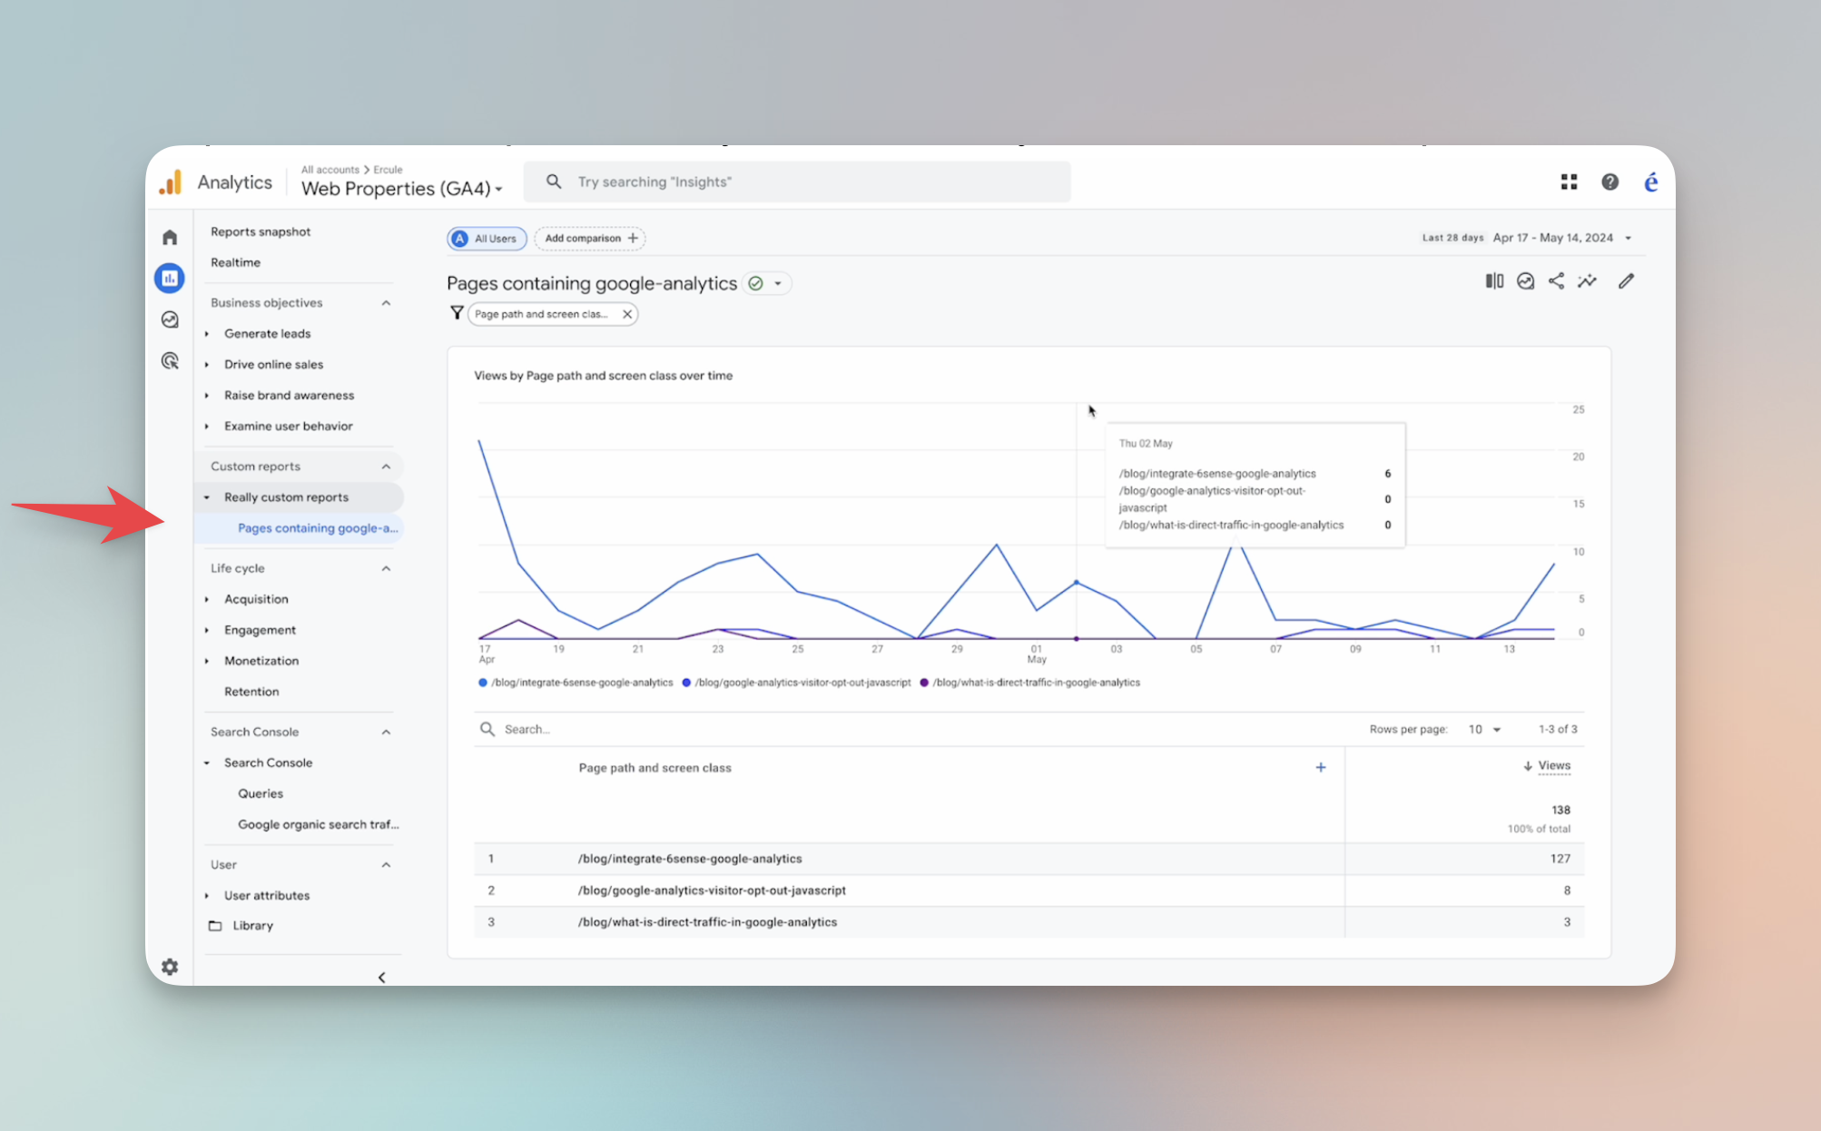Collapse the Life cycle section

(387, 568)
